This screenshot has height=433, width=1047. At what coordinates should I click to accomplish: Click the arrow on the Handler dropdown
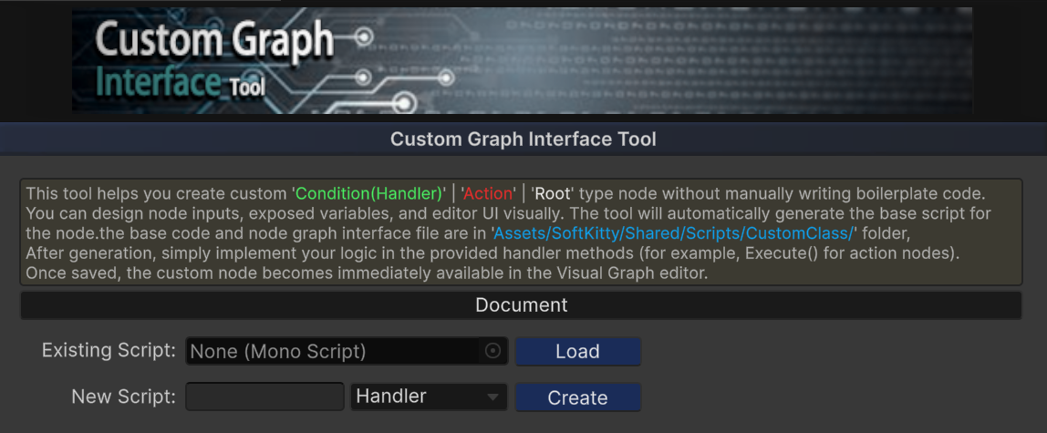pos(493,397)
